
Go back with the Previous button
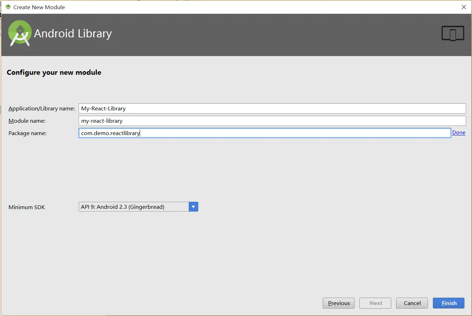click(x=339, y=303)
